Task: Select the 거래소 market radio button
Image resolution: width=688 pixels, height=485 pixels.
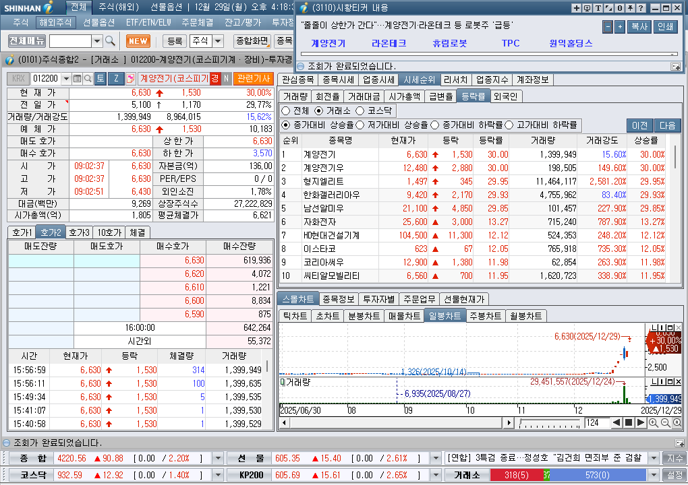Action: click(x=319, y=111)
